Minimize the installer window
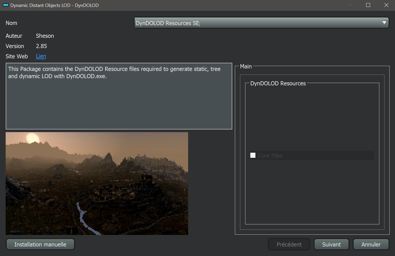The height and width of the screenshot is (256, 395). pos(350,5)
